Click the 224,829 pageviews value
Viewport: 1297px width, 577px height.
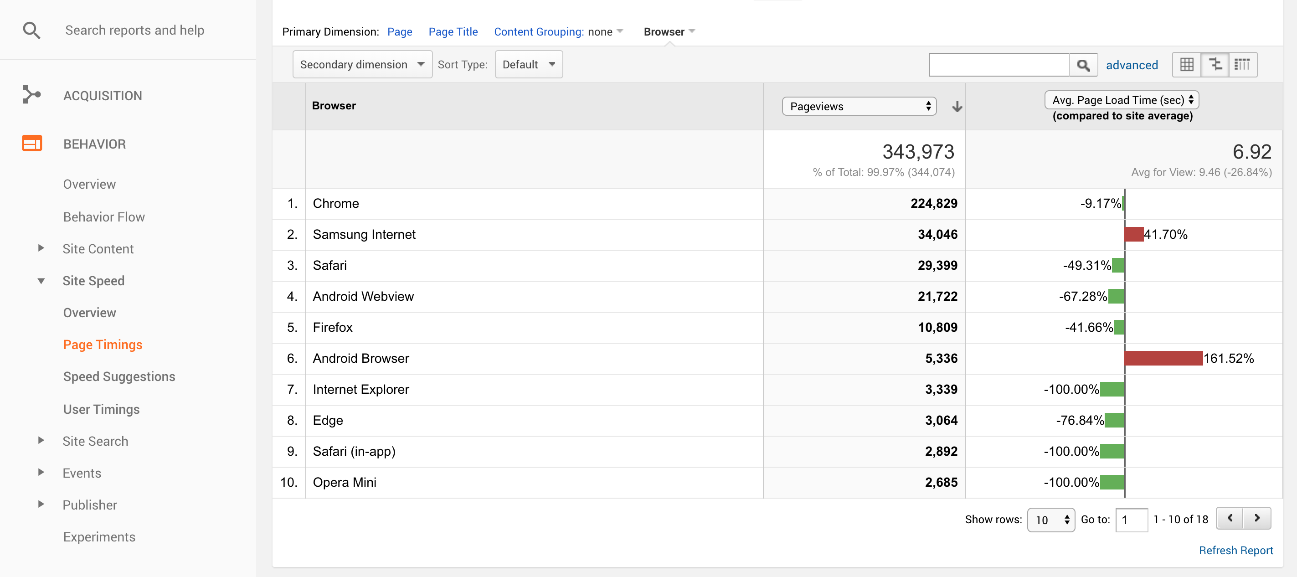pyautogui.click(x=933, y=204)
